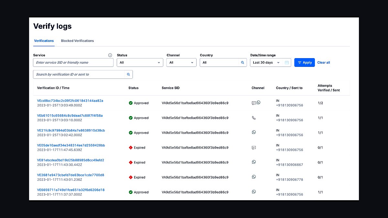Viewport: 388px width, 218px height.
Task: Switch to the Blocked Verifications tab
Action: 77,41
